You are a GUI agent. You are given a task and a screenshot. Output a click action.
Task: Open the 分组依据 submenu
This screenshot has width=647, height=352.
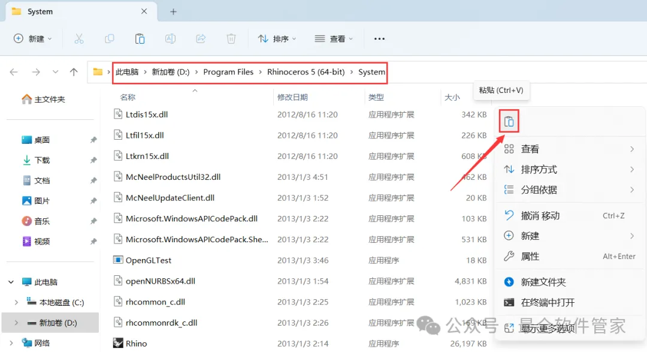pos(570,189)
